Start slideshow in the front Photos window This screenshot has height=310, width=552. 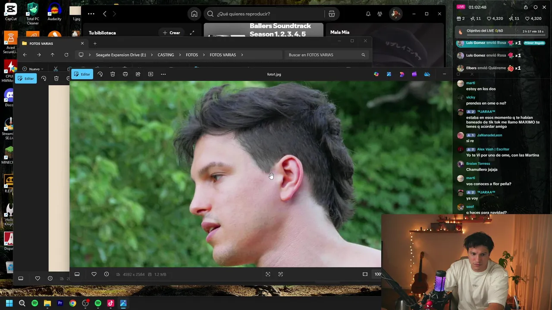pos(151,74)
